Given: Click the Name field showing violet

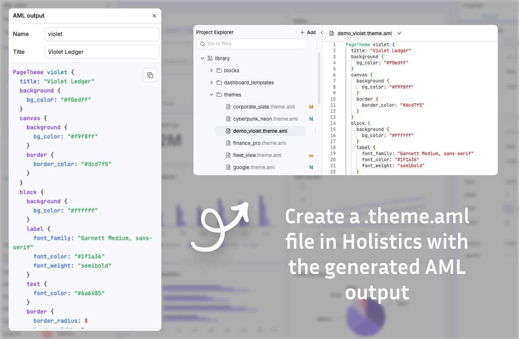Looking at the screenshot, I should (x=101, y=34).
